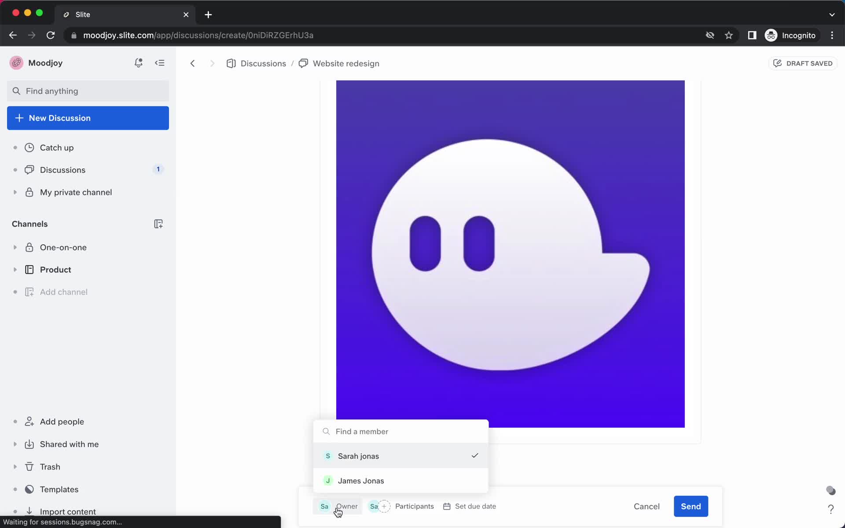Screen dimensions: 845x528
Task: Click Website redesign breadcrumb
Action: coord(346,63)
